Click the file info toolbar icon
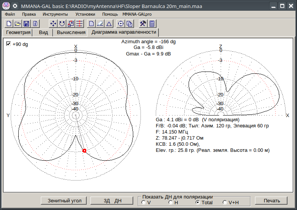The width and height of the screenshot is (297, 210). click(x=35, y=23)
